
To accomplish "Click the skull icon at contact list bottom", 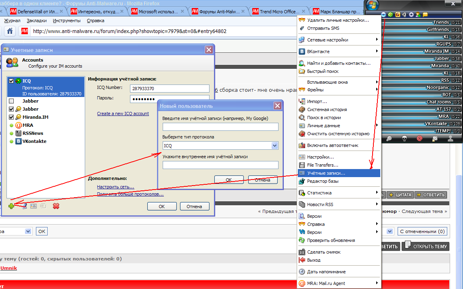I will [404, 138].
